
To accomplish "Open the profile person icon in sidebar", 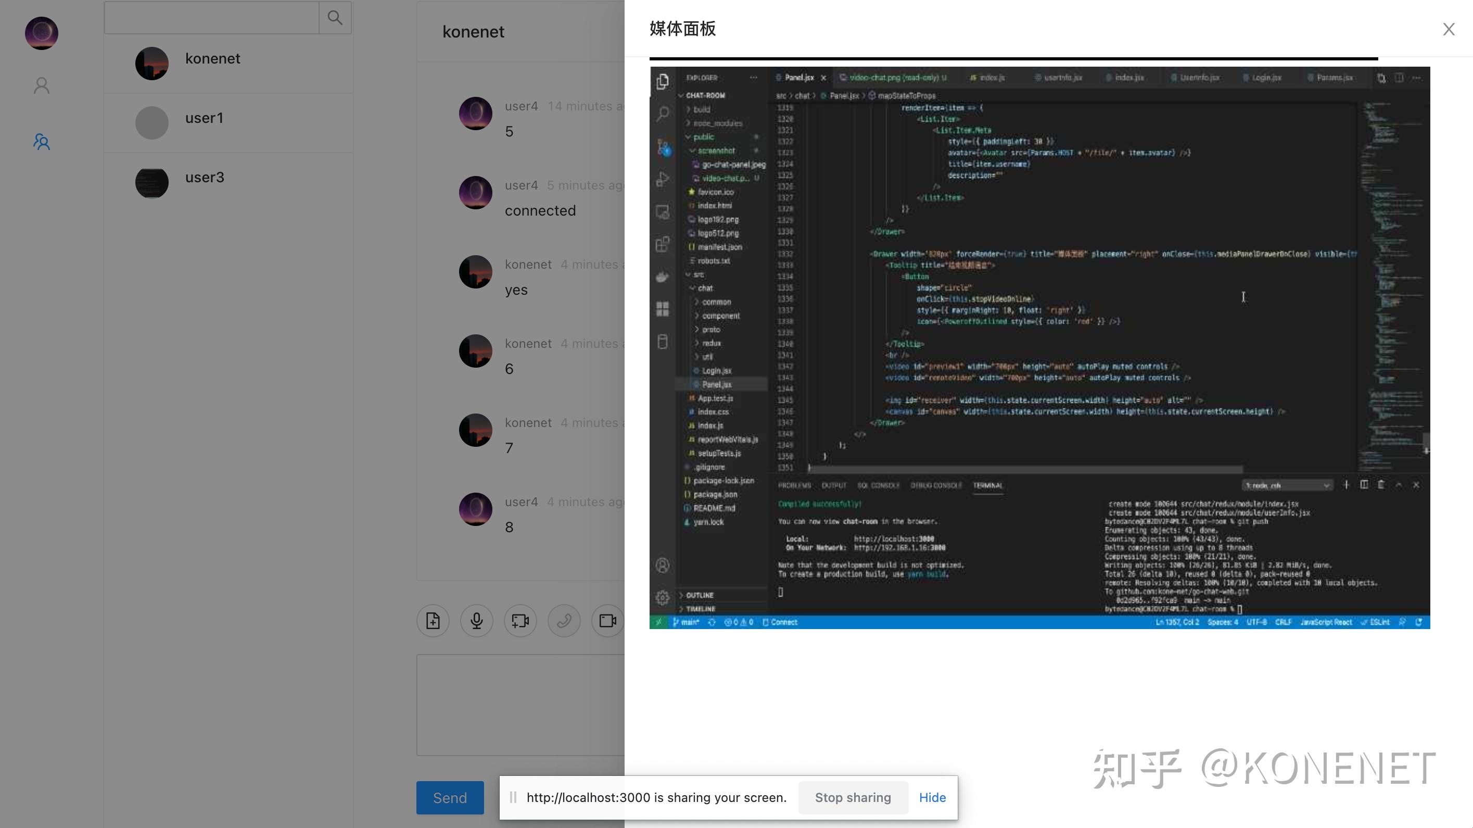I will pyautogui.click(x=41, y=85).
